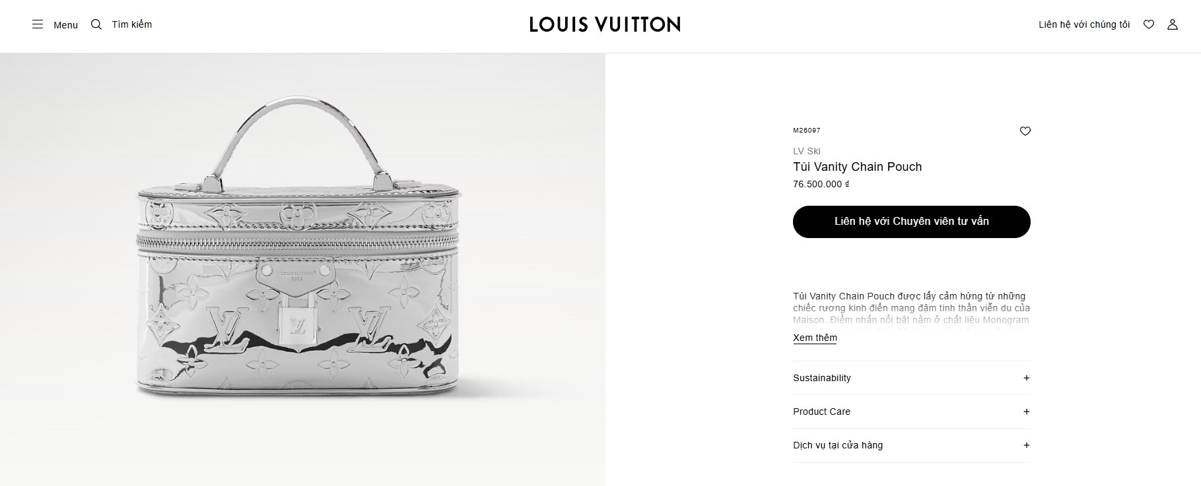Open the hamburger Menu icon
Screen dimensions: 1201x486
pyautogui.click(x=38, y=24)
